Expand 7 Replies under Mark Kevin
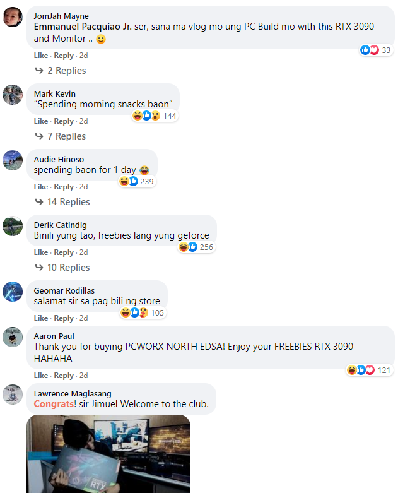 pos(61,136)
